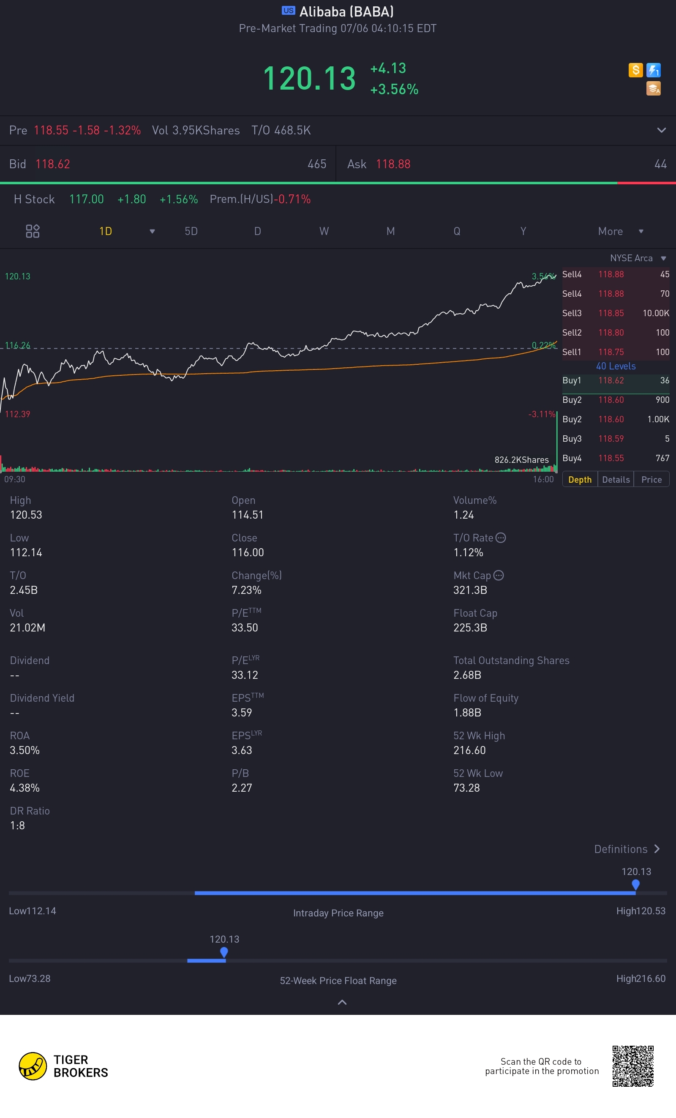The height and width of the screenshot is (1118, 676).
Task: Click the Sell4 row with quantity 45
Action: tap(616, 274)
